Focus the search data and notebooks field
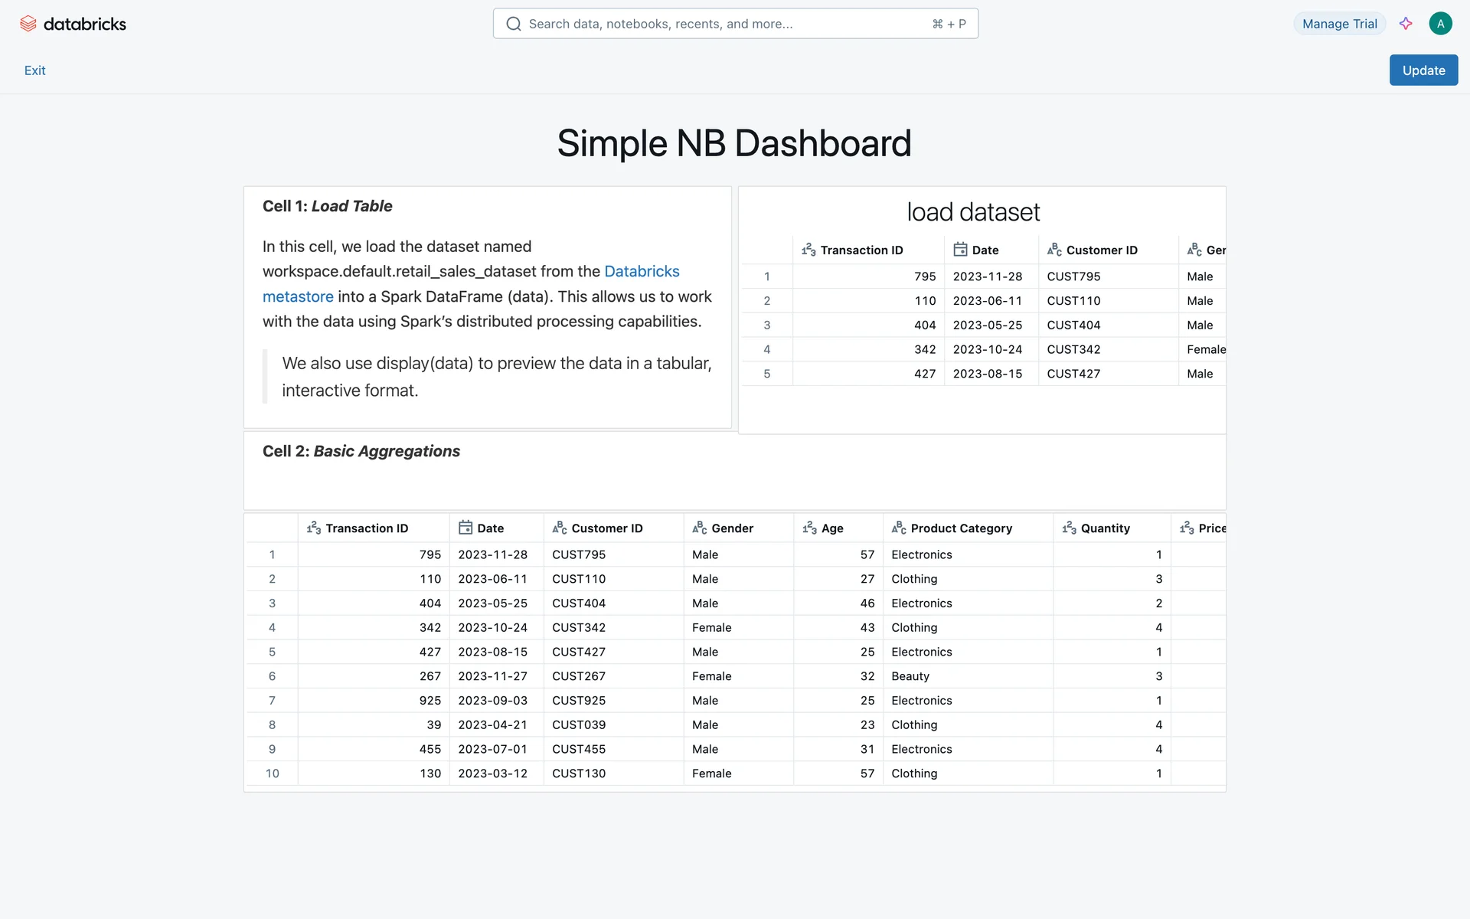 (x=720, y=24)
